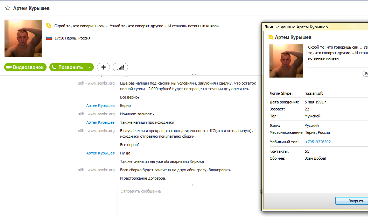This screenshot has width=371, height=217.
Task: Click the location text 17:50 Пермь, Россия
Action: (x=72, y=38)
